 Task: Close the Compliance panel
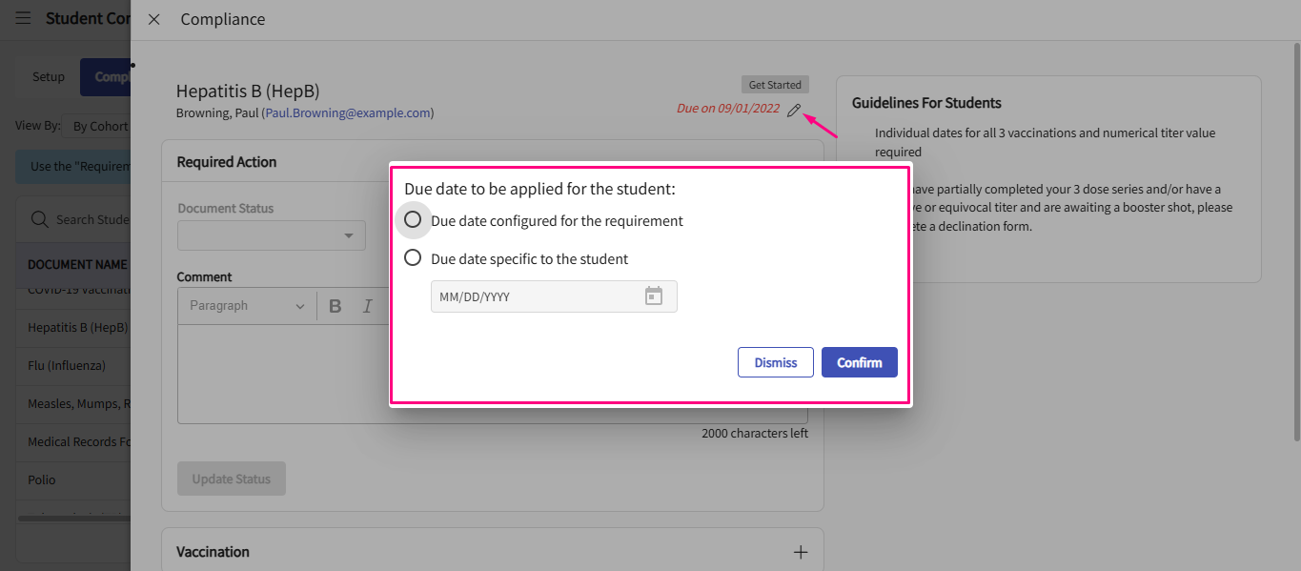(x=154, y=19)
